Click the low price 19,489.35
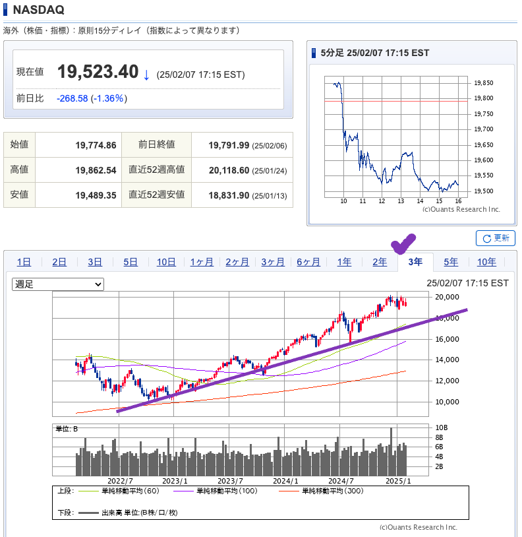The height and width of the screenshot is (537, 522). click(x=96, y=195)
